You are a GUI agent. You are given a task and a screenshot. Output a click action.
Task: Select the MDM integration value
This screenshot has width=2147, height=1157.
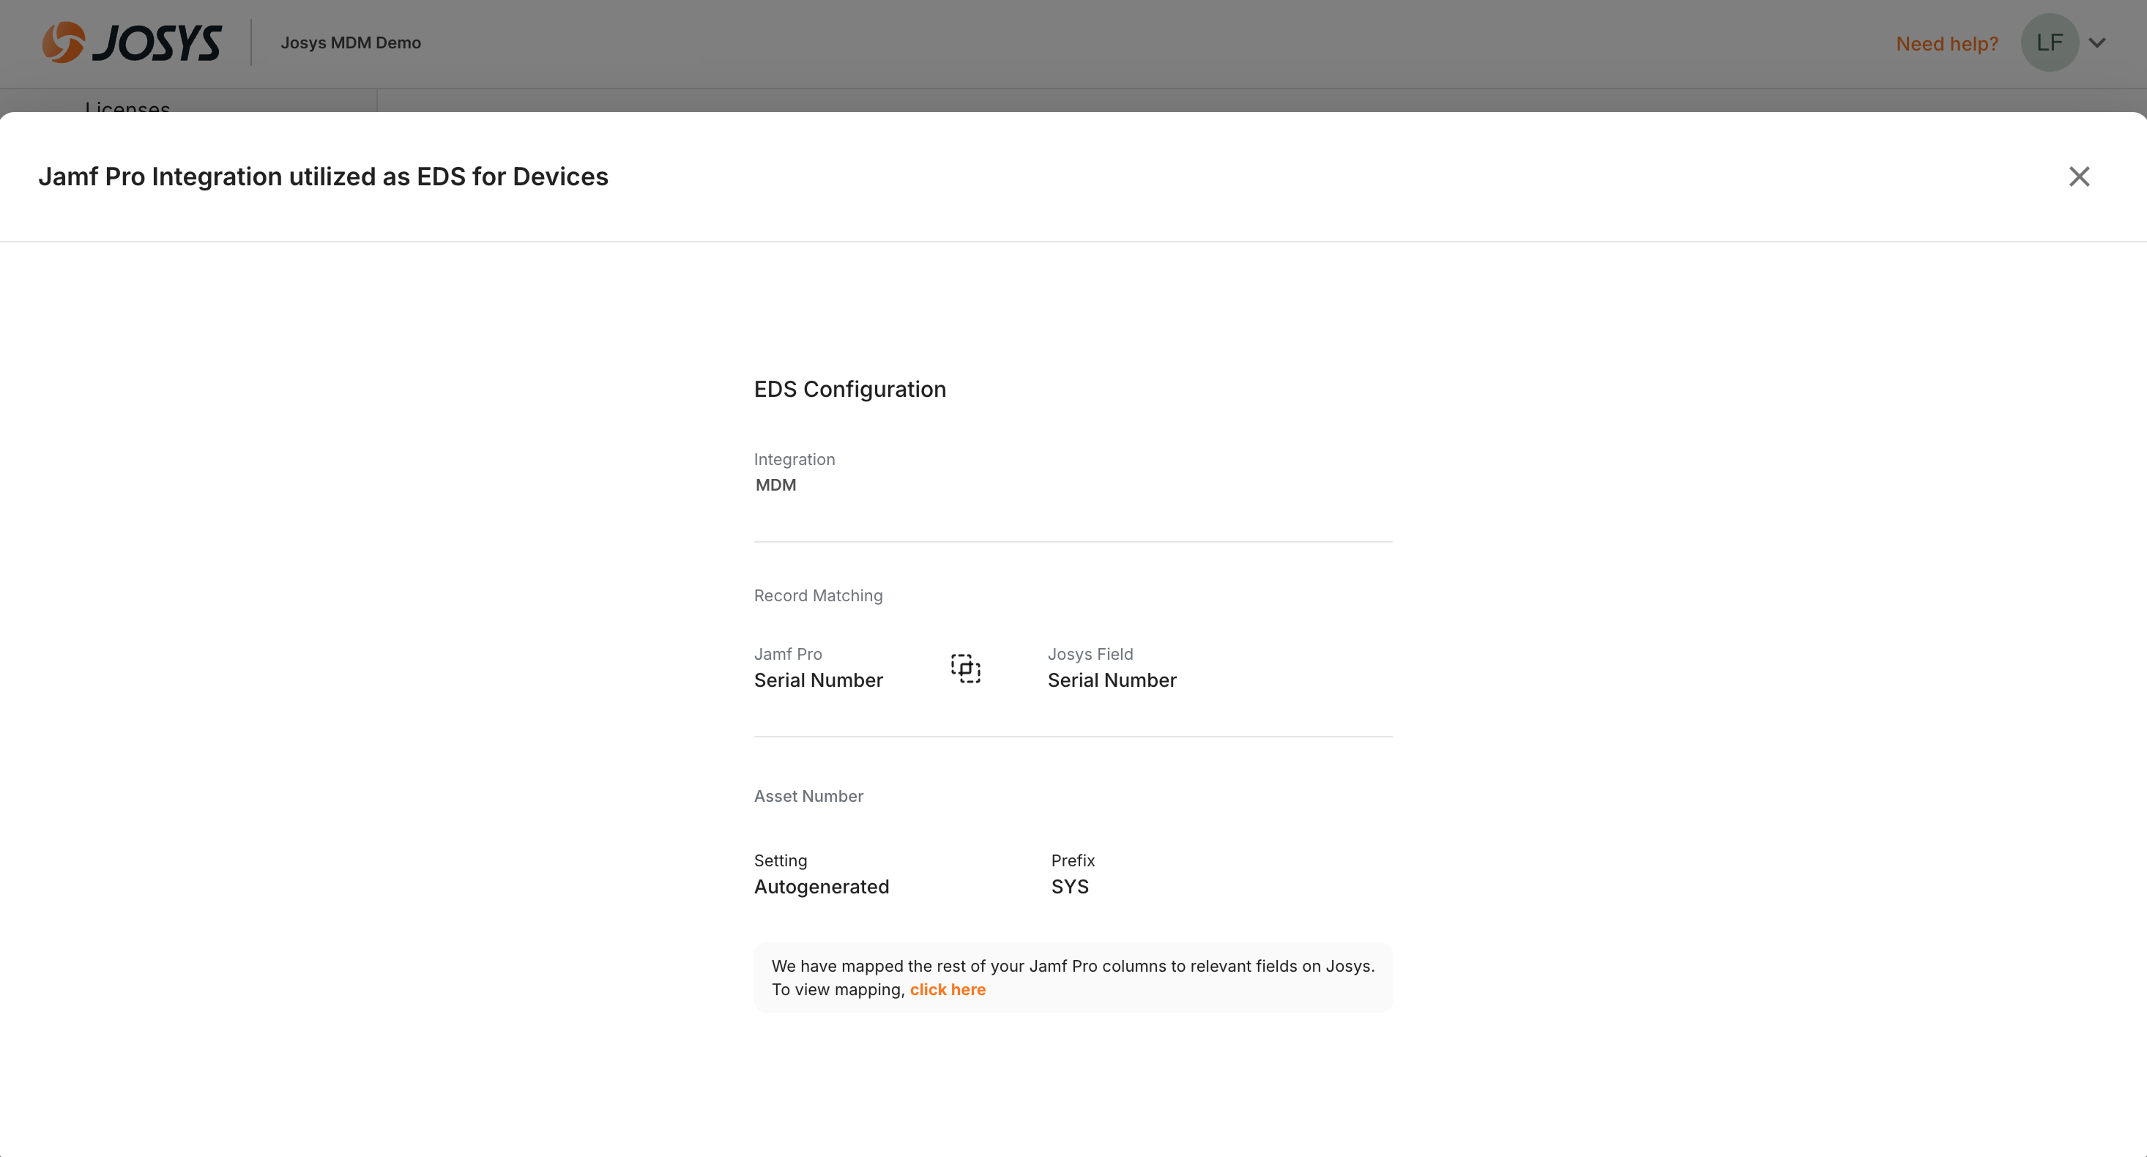click(775, 486)
